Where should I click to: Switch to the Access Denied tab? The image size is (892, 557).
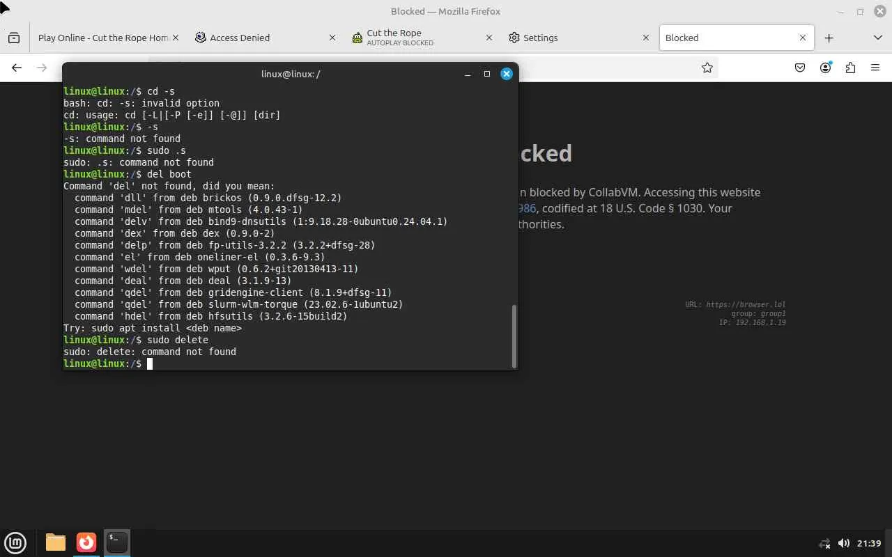click(265, 38)
